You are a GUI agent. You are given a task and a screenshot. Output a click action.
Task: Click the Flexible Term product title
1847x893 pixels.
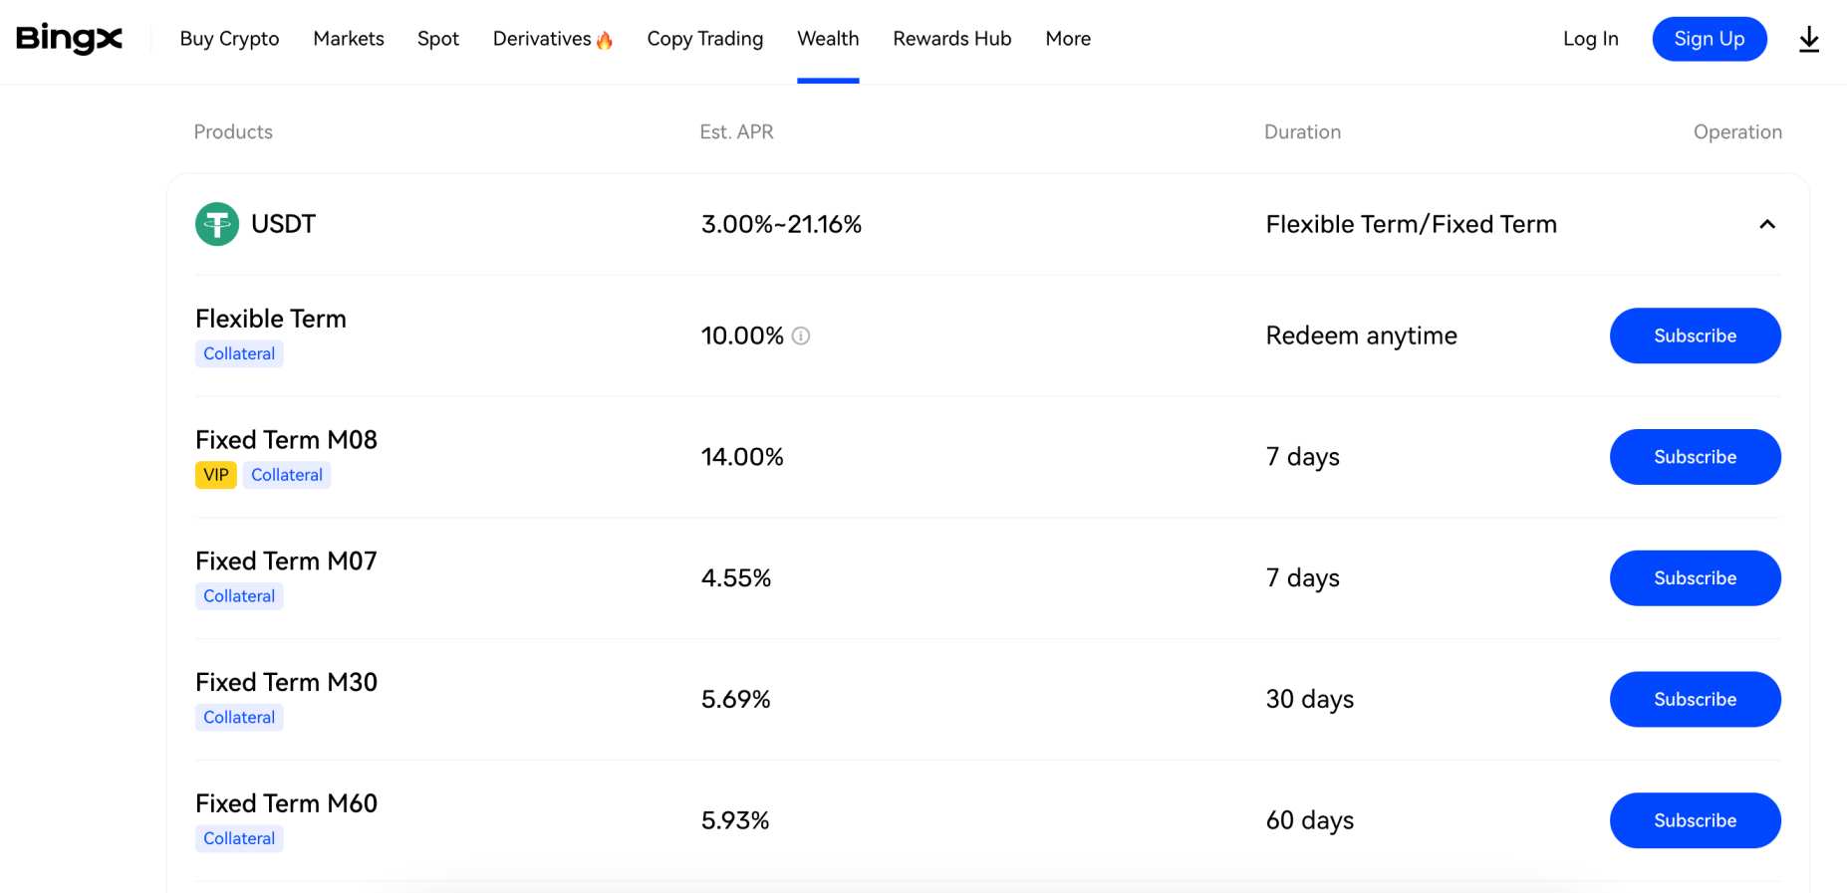click(271, 319)
